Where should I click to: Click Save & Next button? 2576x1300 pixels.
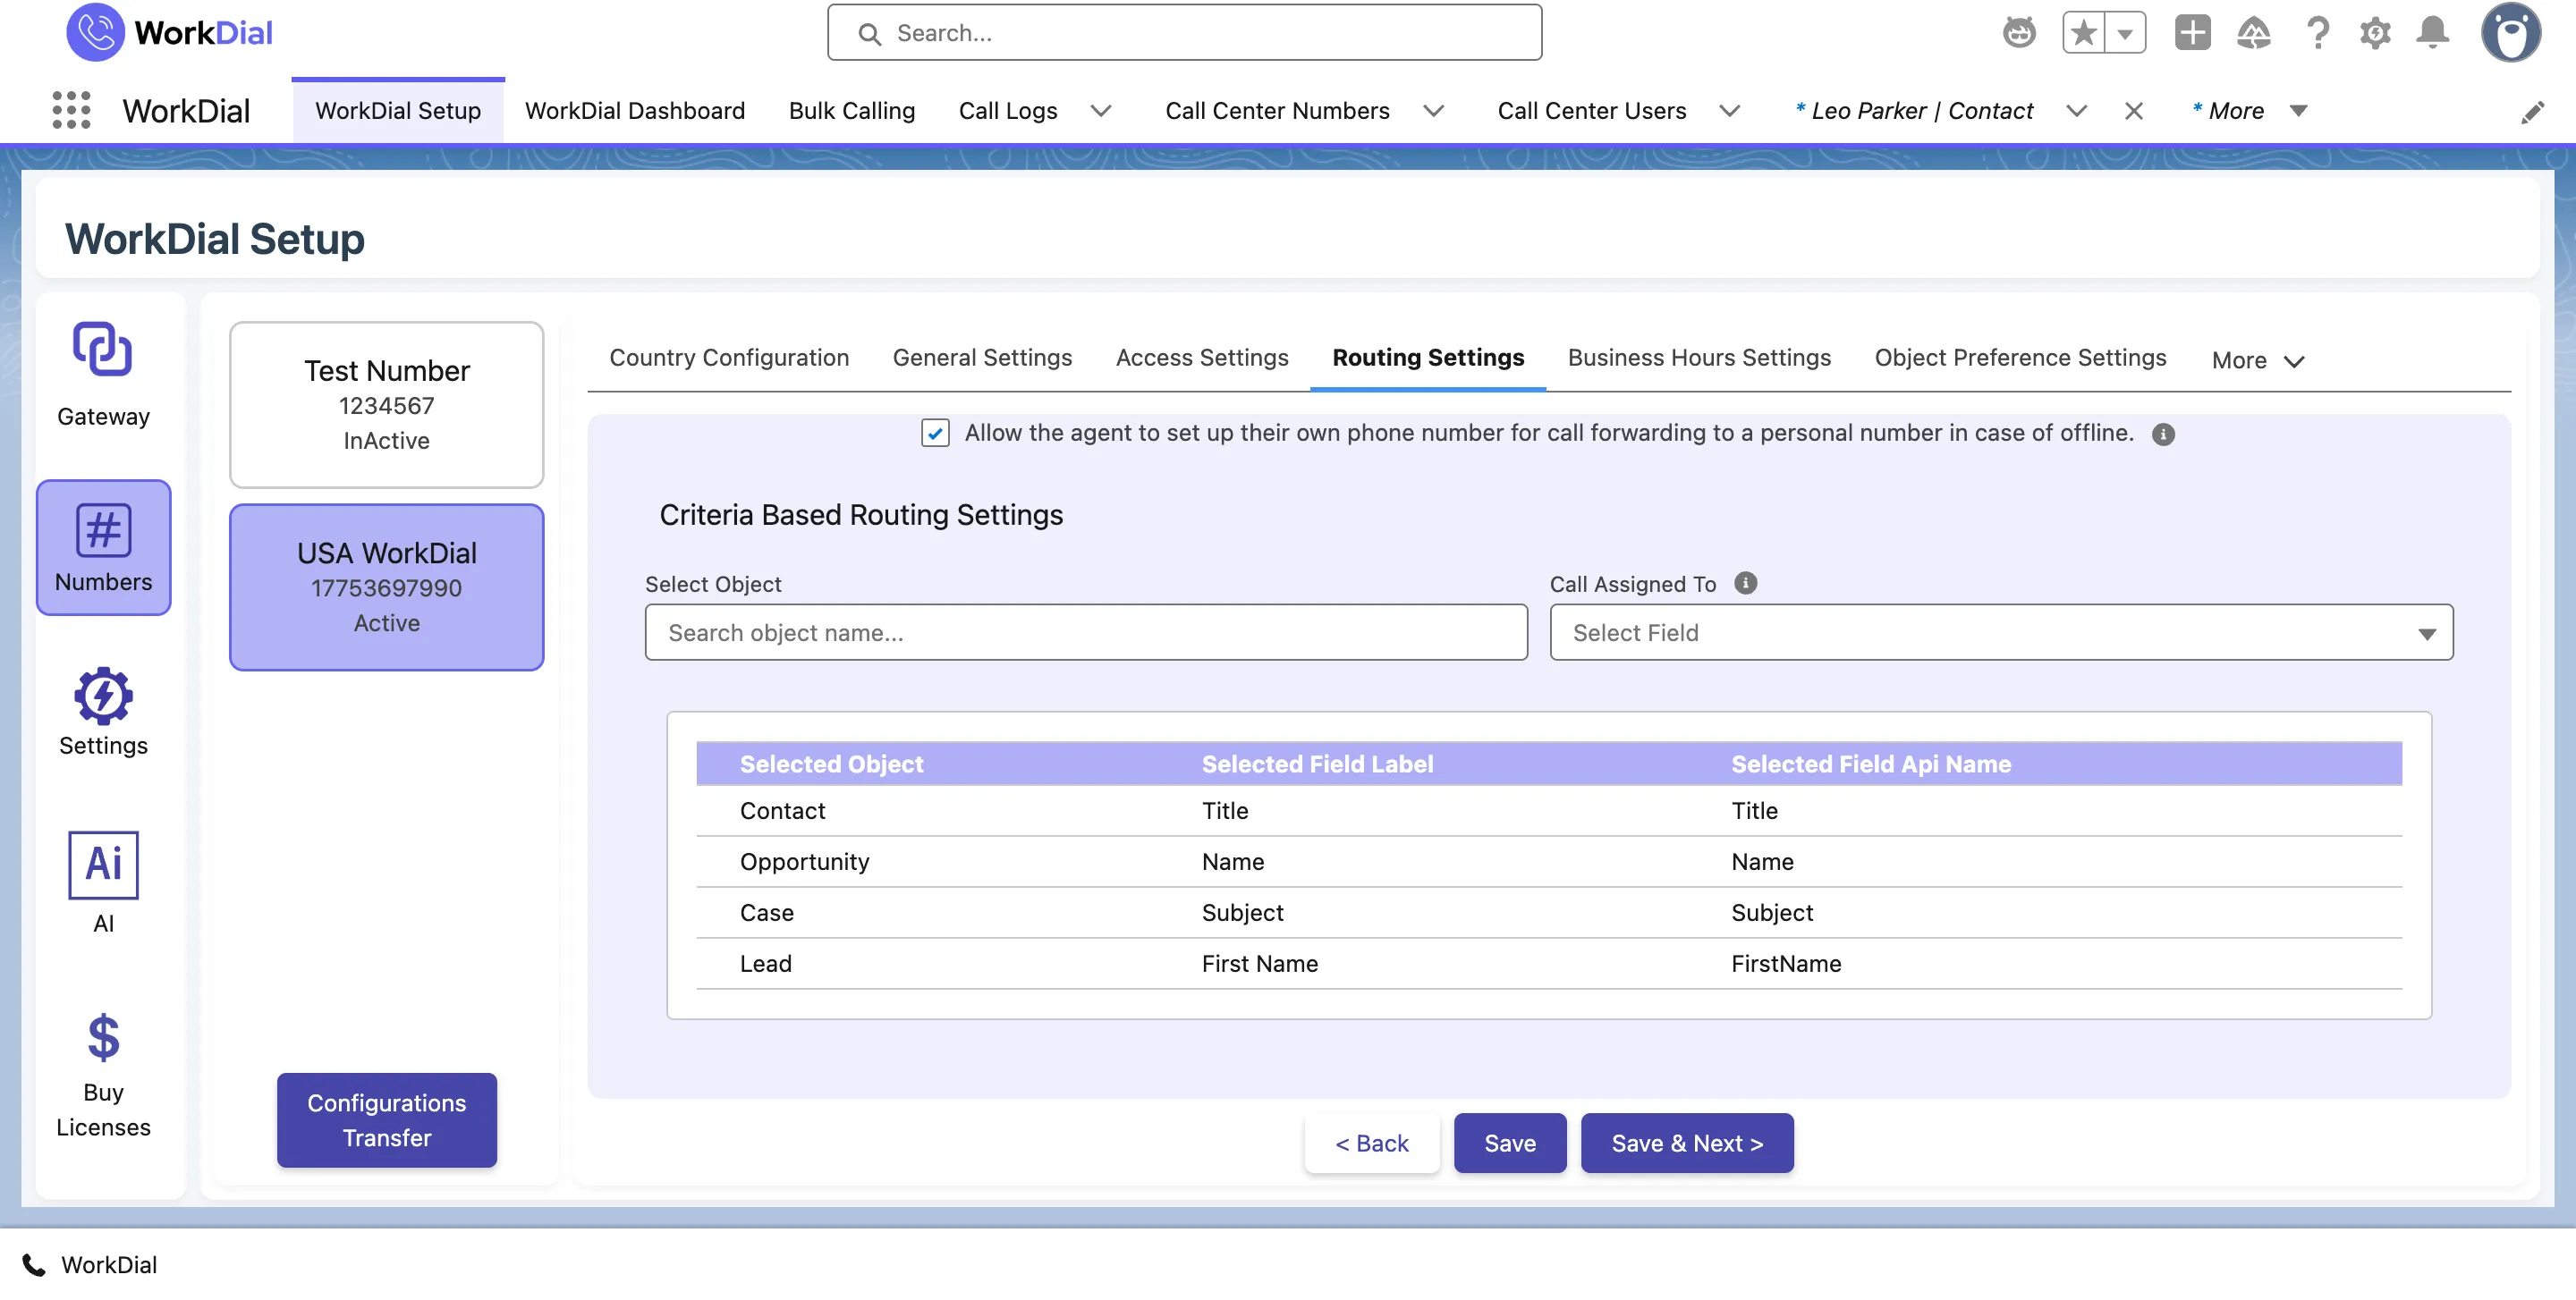tap(1686, 1142)
